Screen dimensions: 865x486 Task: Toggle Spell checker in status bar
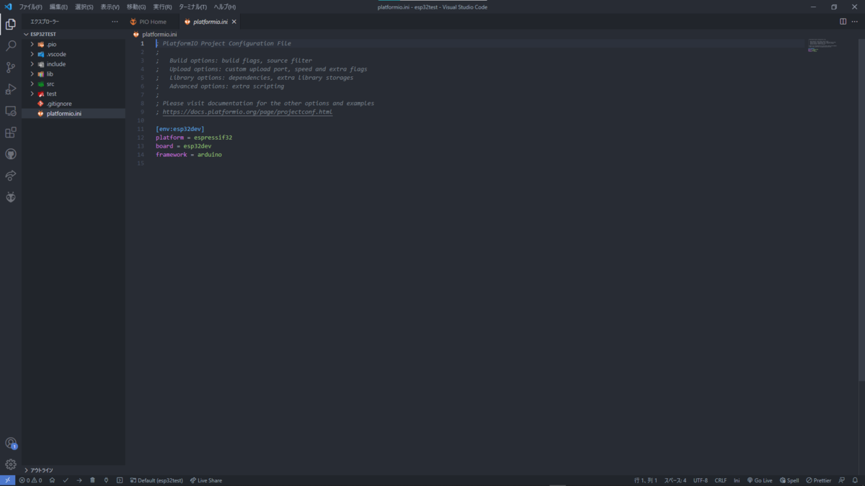coord(789,480)
